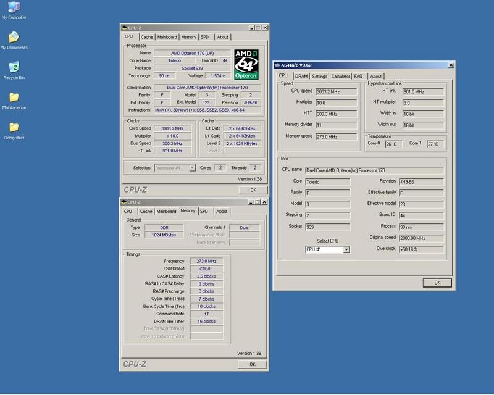Image resolution: width=494 pixels, height=395 pixels.
Task: Click the '273.0 MHz' Frequency value in CPU-Z
Action: coord(206,261)
